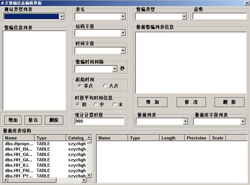Viewport: 250px width, 185px height.
Task: Click the Precision column header
Action: pos(197,138)
